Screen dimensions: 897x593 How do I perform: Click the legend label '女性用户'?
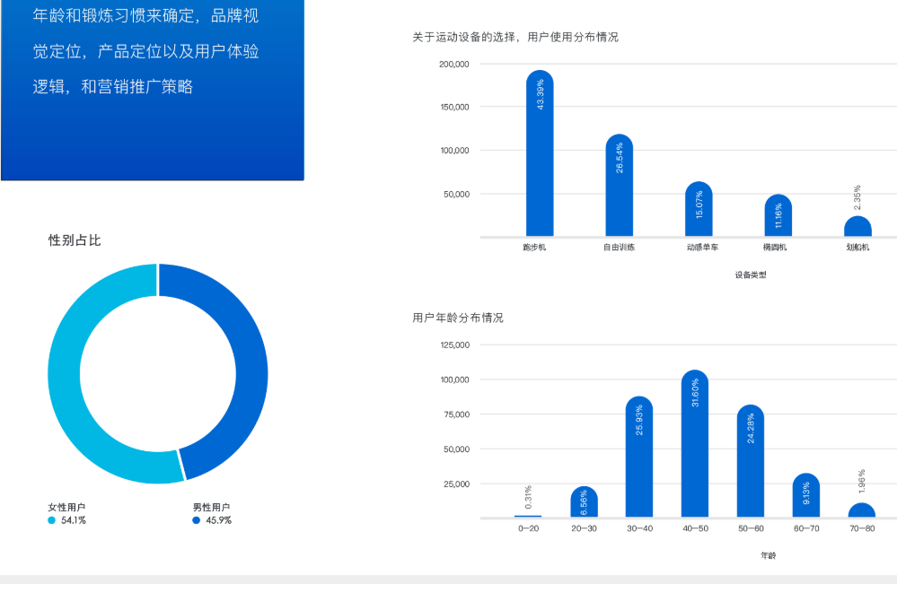(66, 507)
